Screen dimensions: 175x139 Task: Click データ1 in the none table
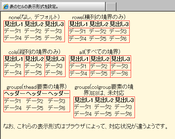point(13,31)
